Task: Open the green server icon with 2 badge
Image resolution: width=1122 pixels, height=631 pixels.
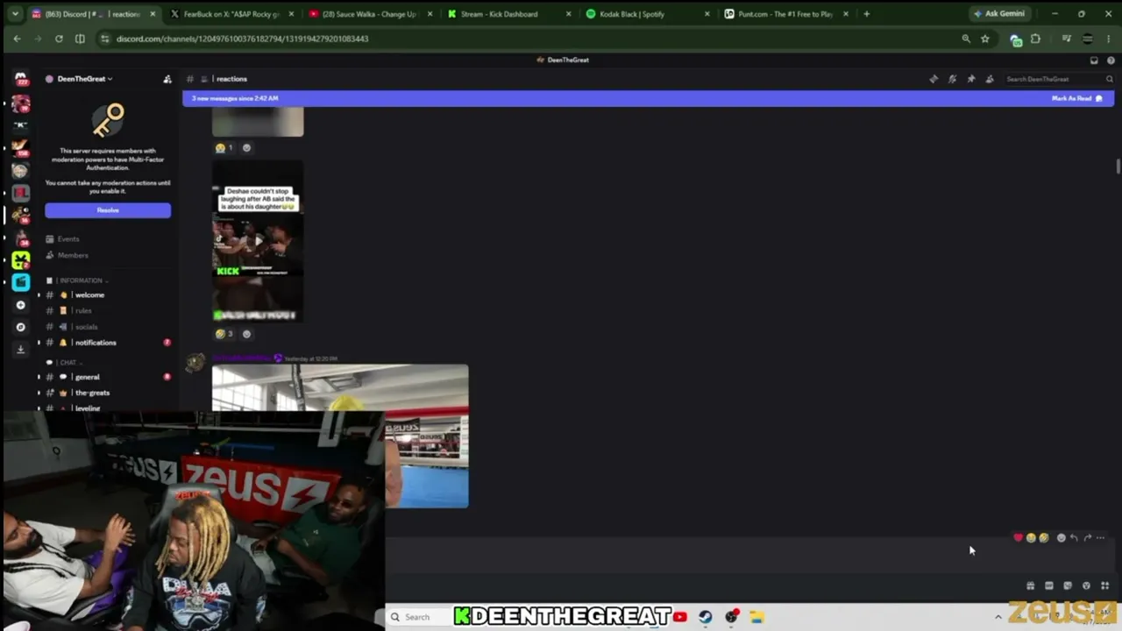Action: (21, 260)
